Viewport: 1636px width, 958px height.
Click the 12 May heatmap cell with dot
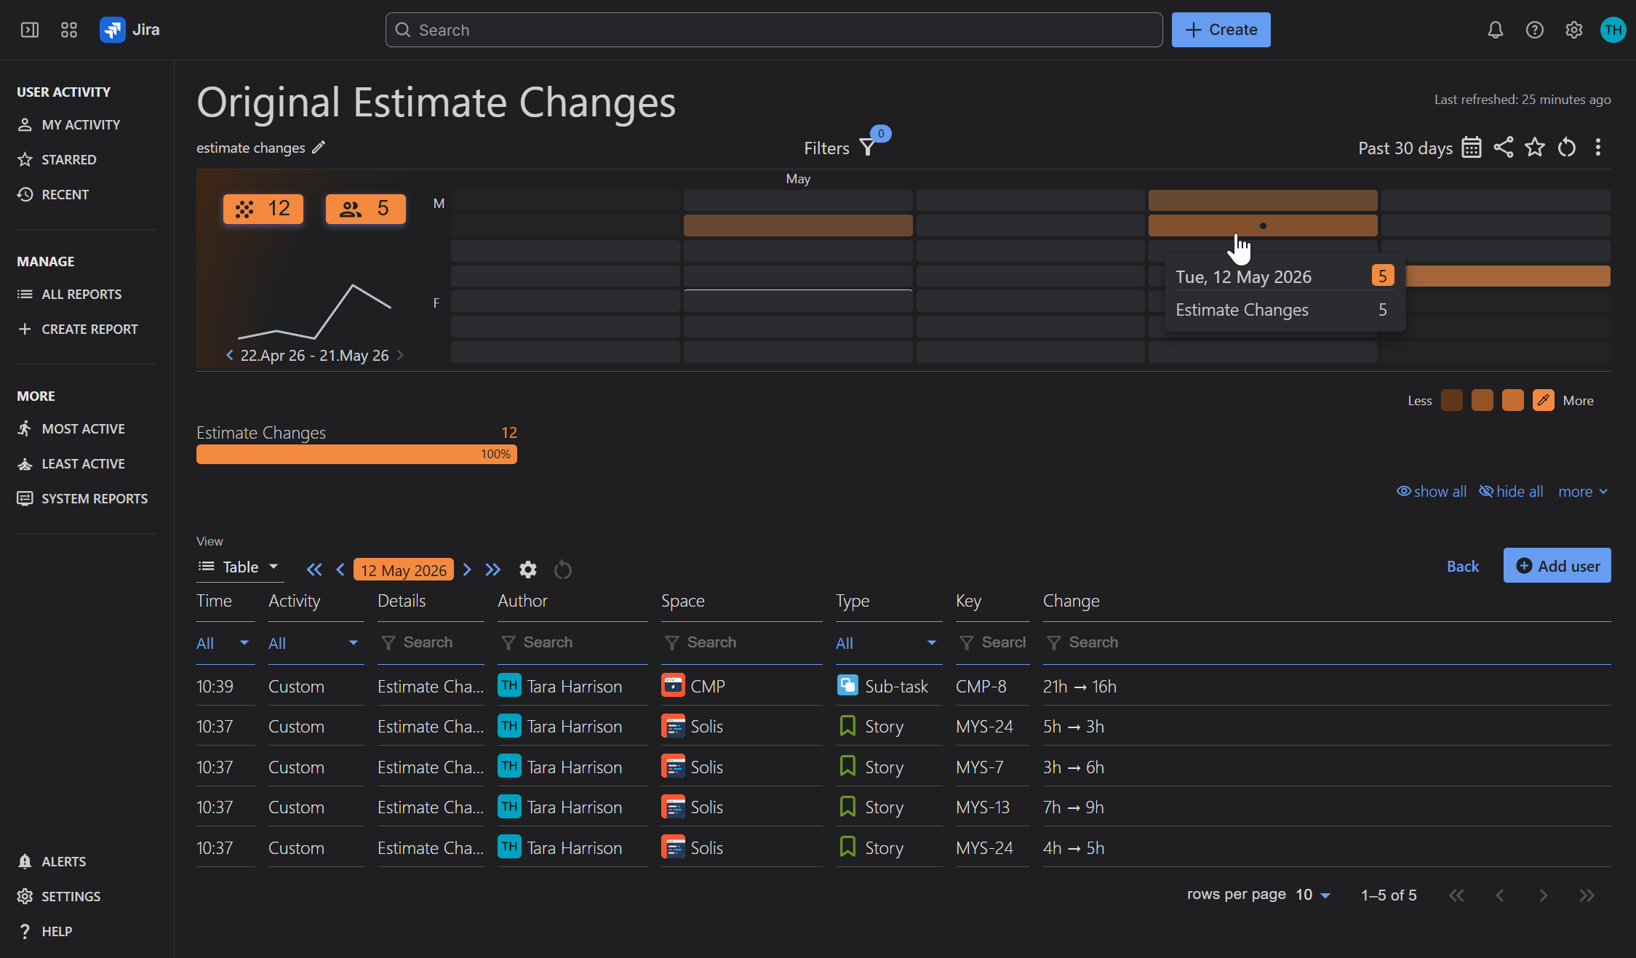pyautogui.click(x=1263, y=225)
